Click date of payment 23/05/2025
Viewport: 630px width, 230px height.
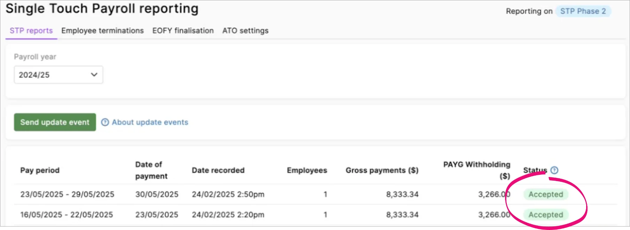click(x=157, y=215)
